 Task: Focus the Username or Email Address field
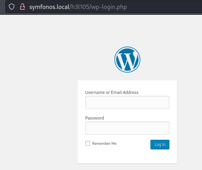127,102
